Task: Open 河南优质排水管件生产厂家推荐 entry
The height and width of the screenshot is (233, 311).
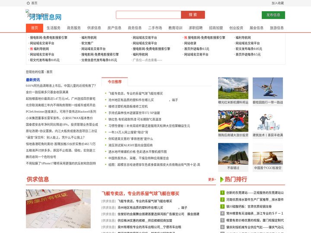Action: [255, 199]
